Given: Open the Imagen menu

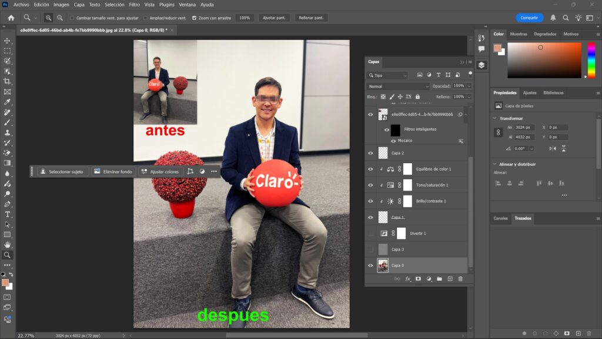Looking at the screenshot, I should [x=61, y=5].
